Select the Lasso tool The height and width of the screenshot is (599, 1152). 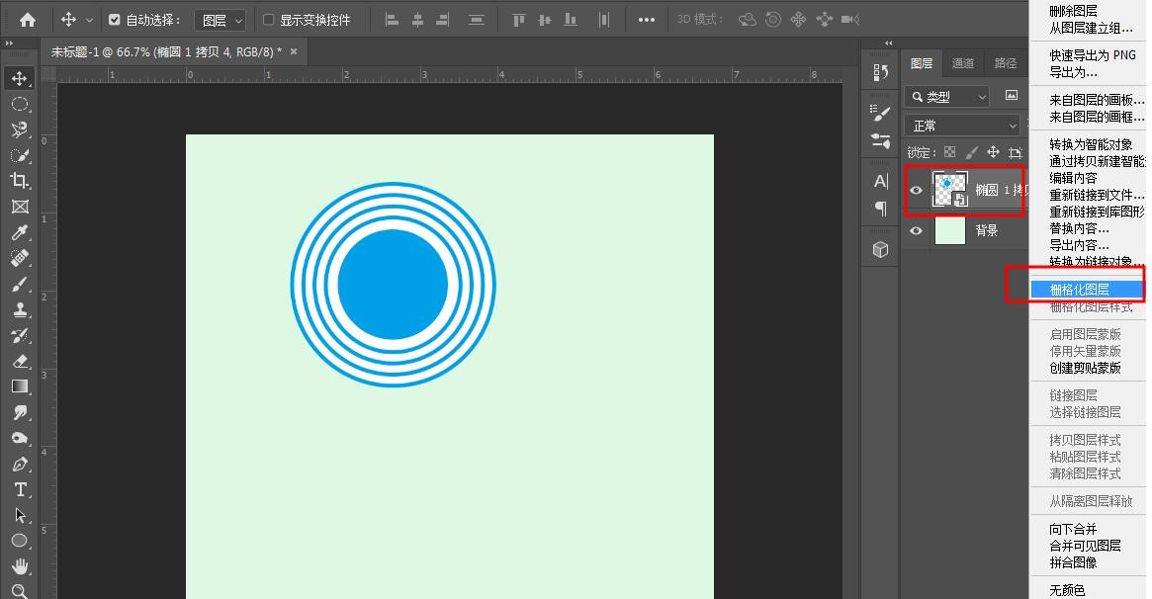(x=20, y=129)
